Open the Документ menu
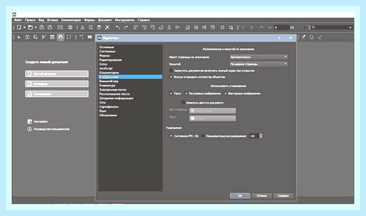 pos(105,20)
